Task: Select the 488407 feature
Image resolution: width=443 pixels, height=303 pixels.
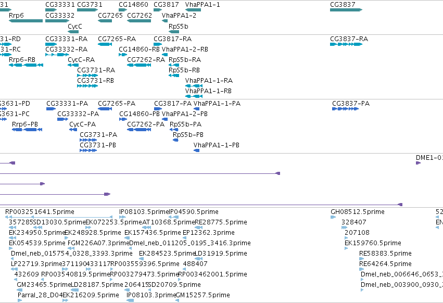Action: 185,269
